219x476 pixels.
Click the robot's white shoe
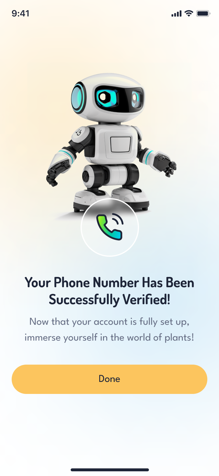click(x=88, y=199)
